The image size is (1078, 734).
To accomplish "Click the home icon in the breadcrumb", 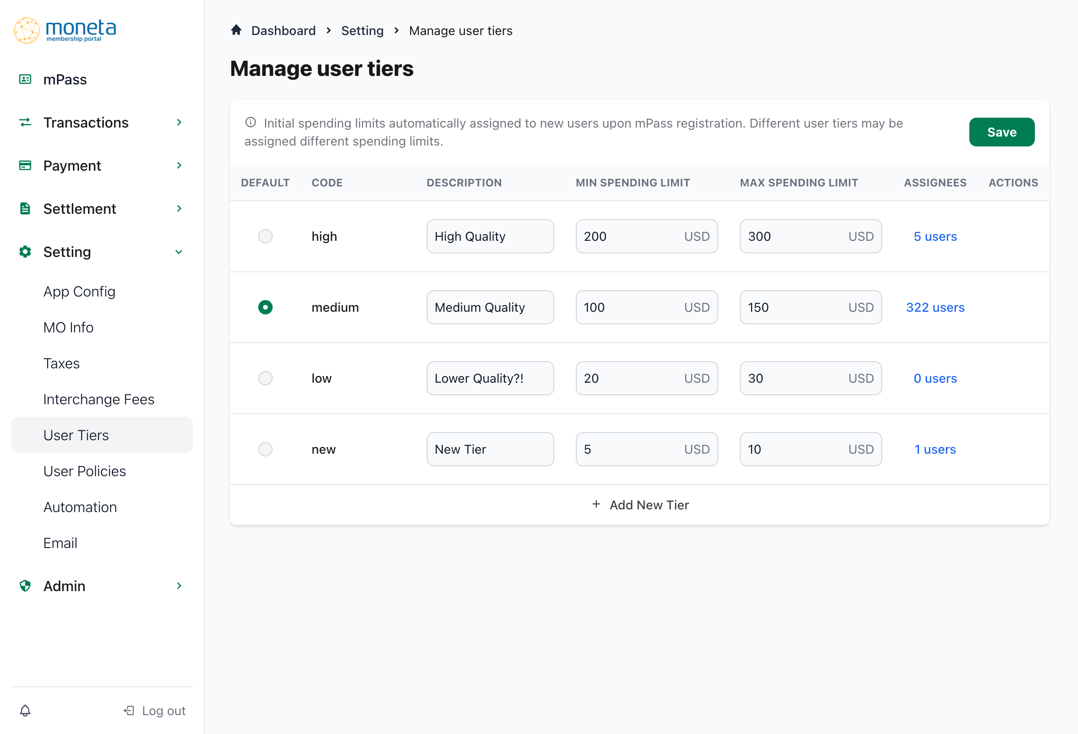I will (x=236, y=30).
